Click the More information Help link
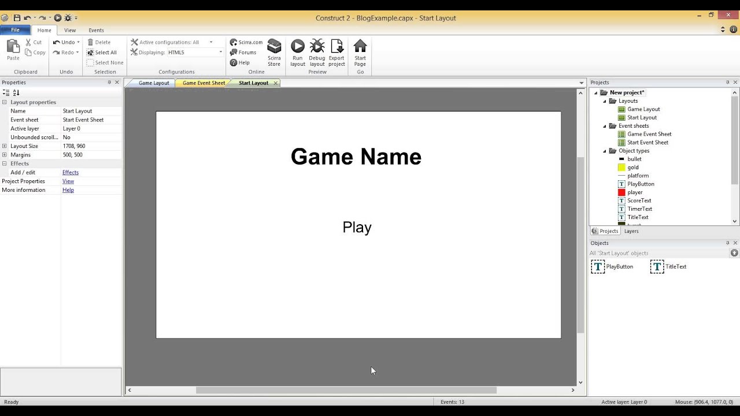Image resolution: width=740 pixels, height=416 pixels. [x=68, y=190]
